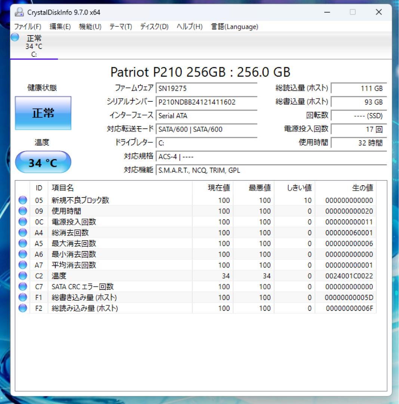Click the blue status orb for drive C:
Screen dimensions: 399x404
click(15, 37)
